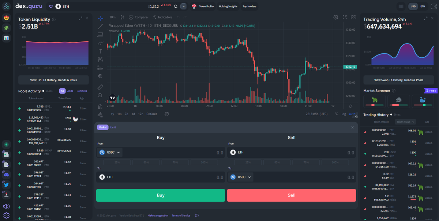Select the crosshair cursor tool

point(100,18)
